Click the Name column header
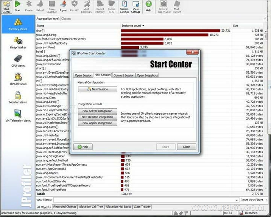This screenshot has width=271, height=217. [x=78, y=26]
